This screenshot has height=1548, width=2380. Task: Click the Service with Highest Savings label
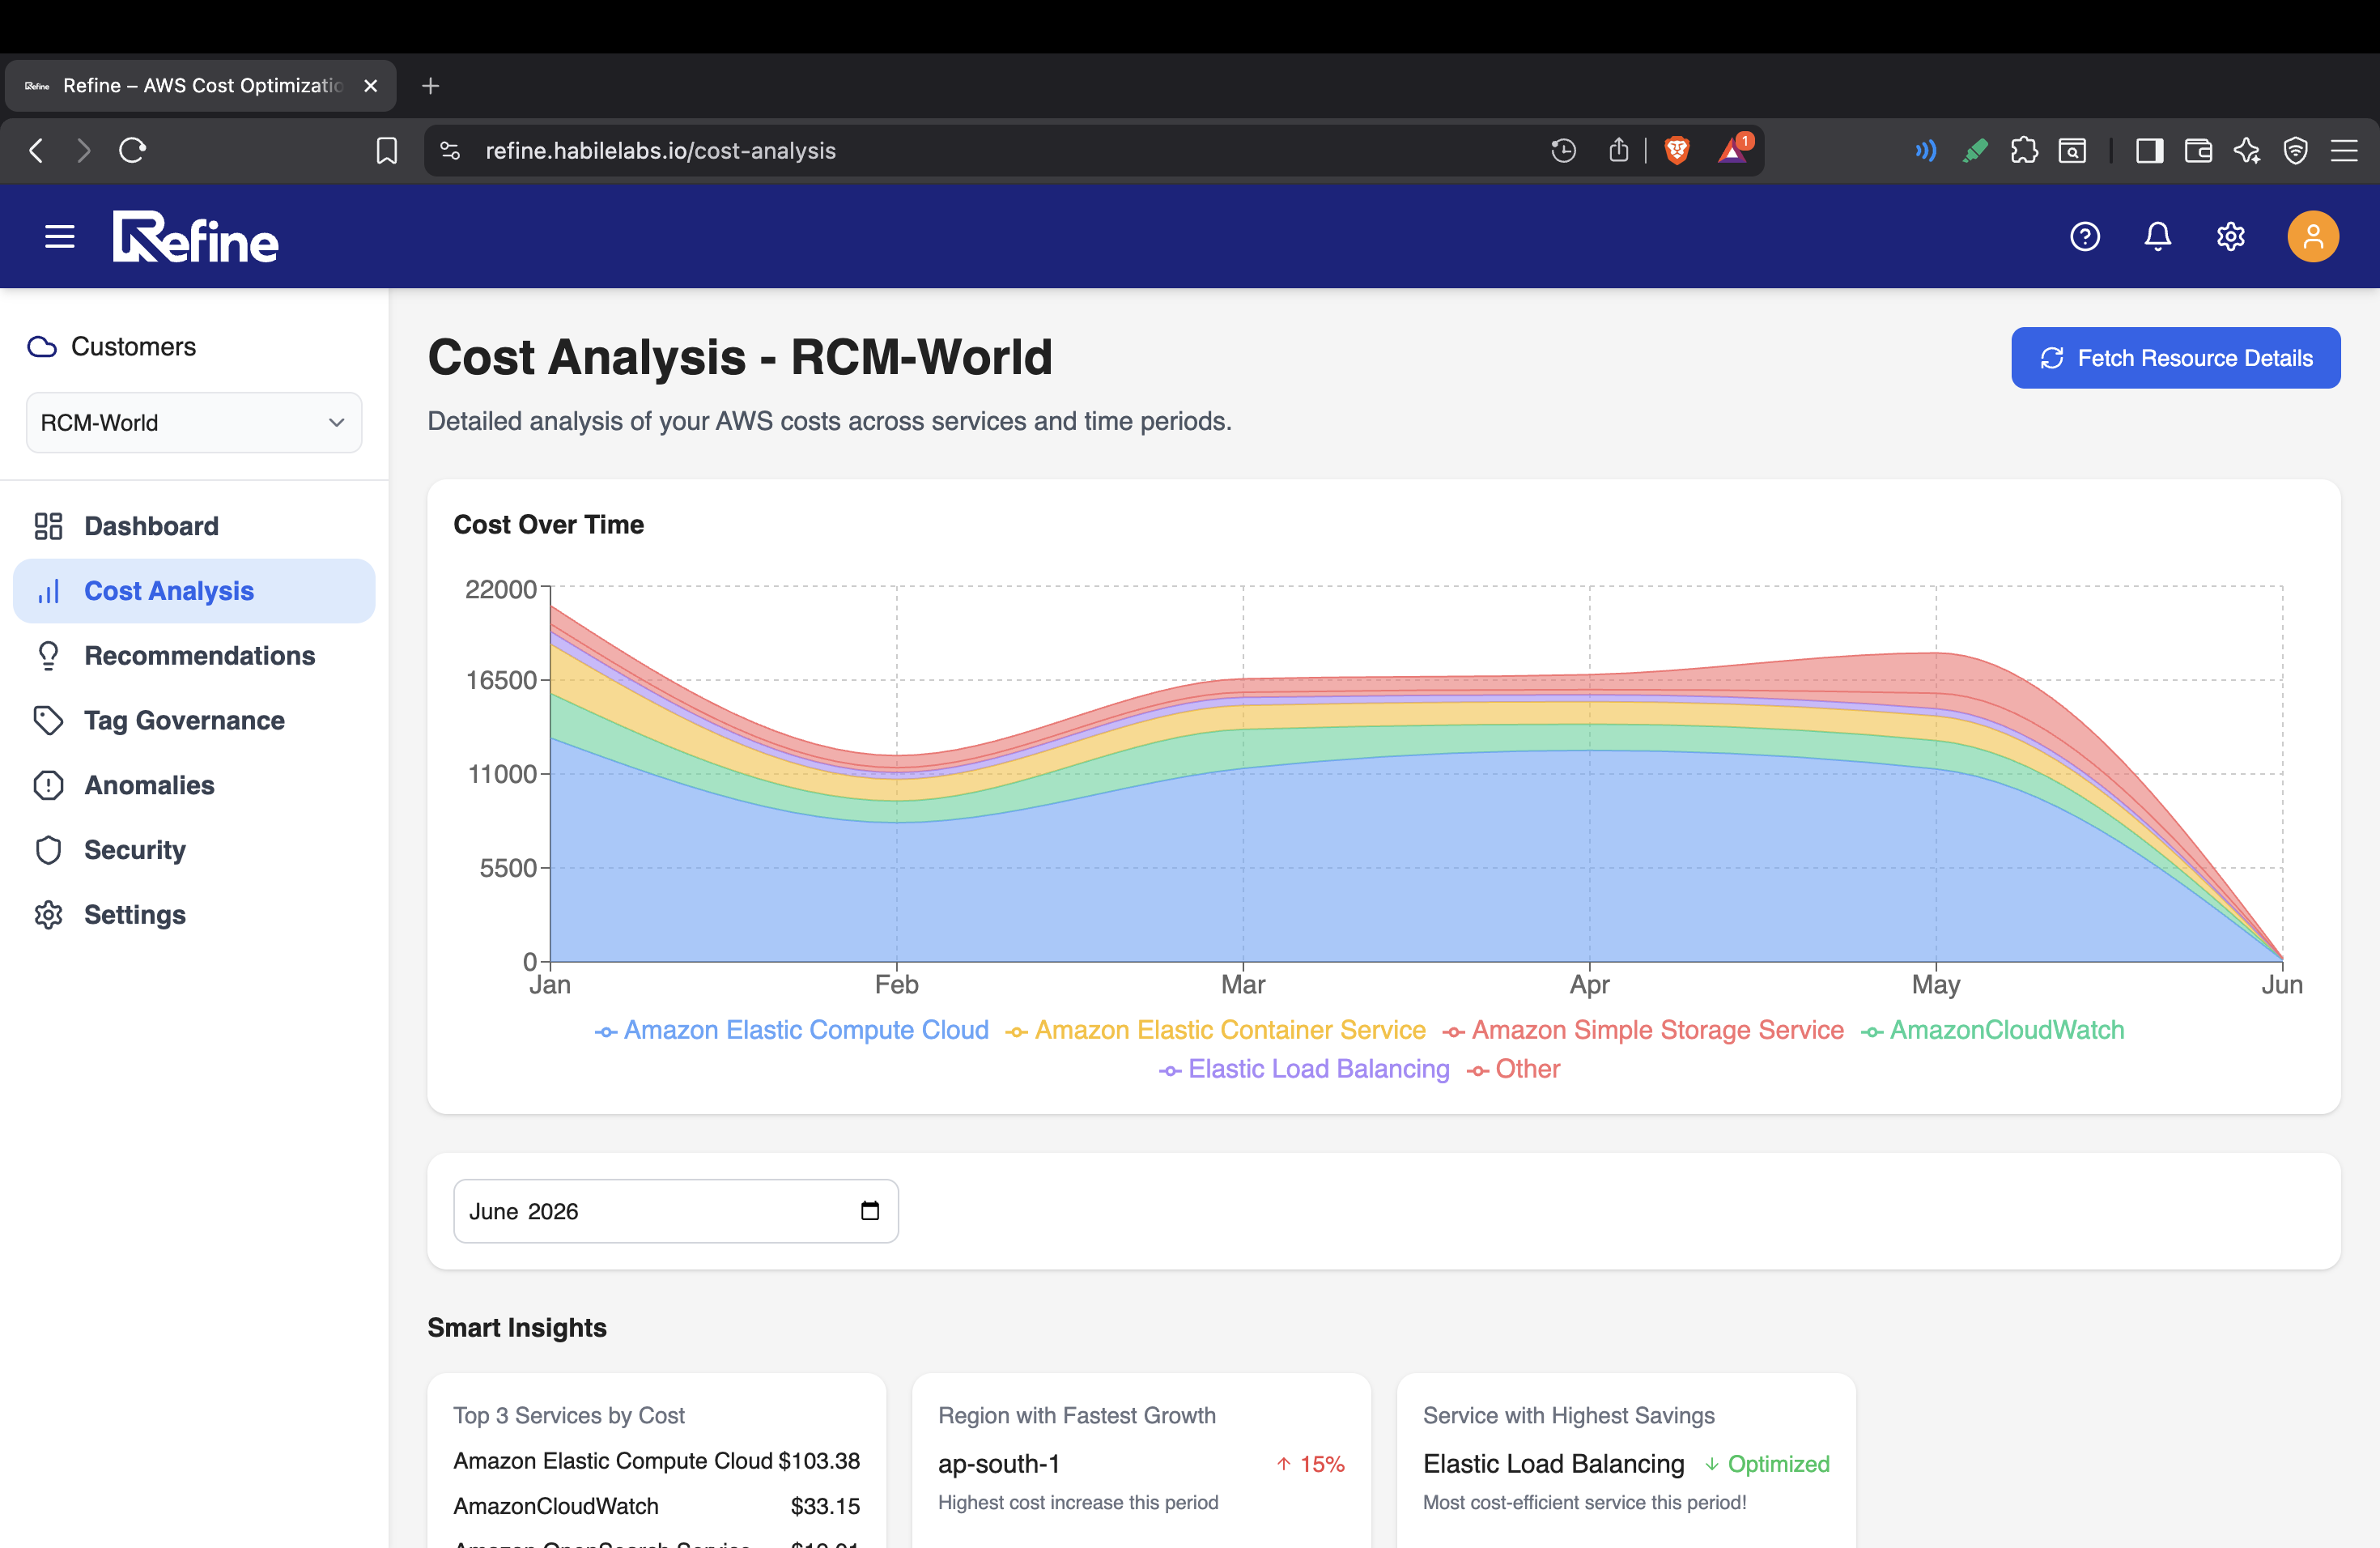coord(1569,1415)
